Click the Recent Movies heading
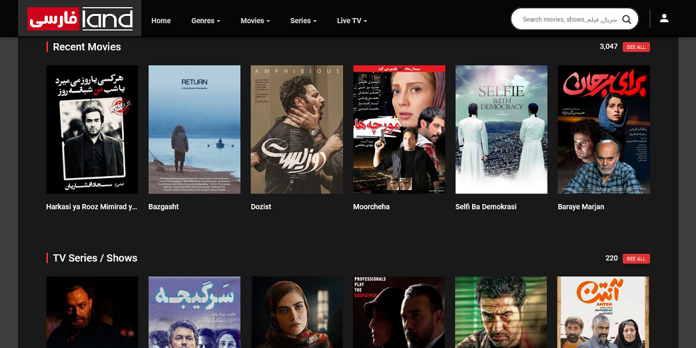The image size is (696, 348). pyautogui.click(x=87, y=47)
